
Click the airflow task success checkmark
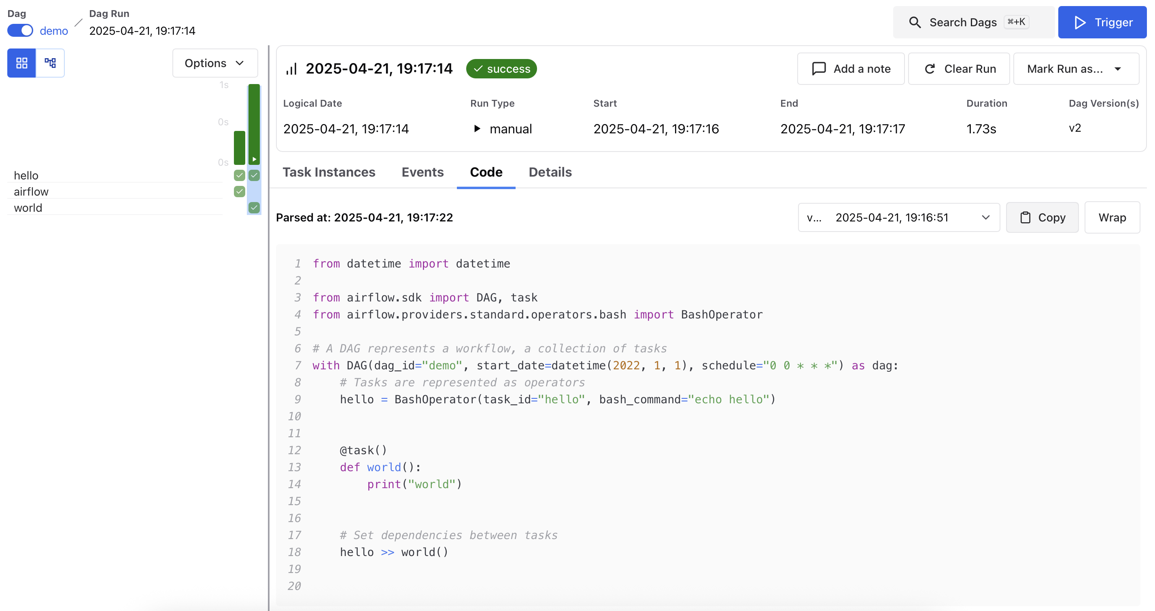click(x=239, y=192)
